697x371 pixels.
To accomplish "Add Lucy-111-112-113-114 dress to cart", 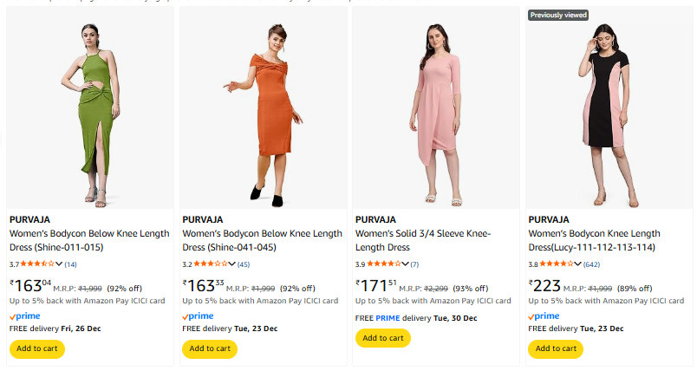I will pyautogui.click(x=556, y=348).
